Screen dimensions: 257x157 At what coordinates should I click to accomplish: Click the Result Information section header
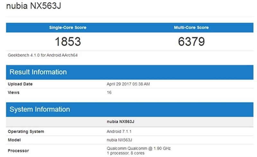pyautogui.click(x=38, y=72)
